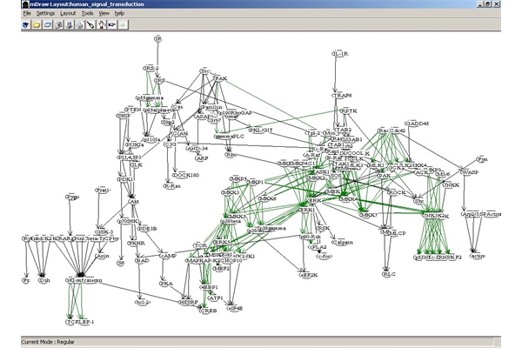
Task: Expand the Layout menu
Action: tap(68, 14)
